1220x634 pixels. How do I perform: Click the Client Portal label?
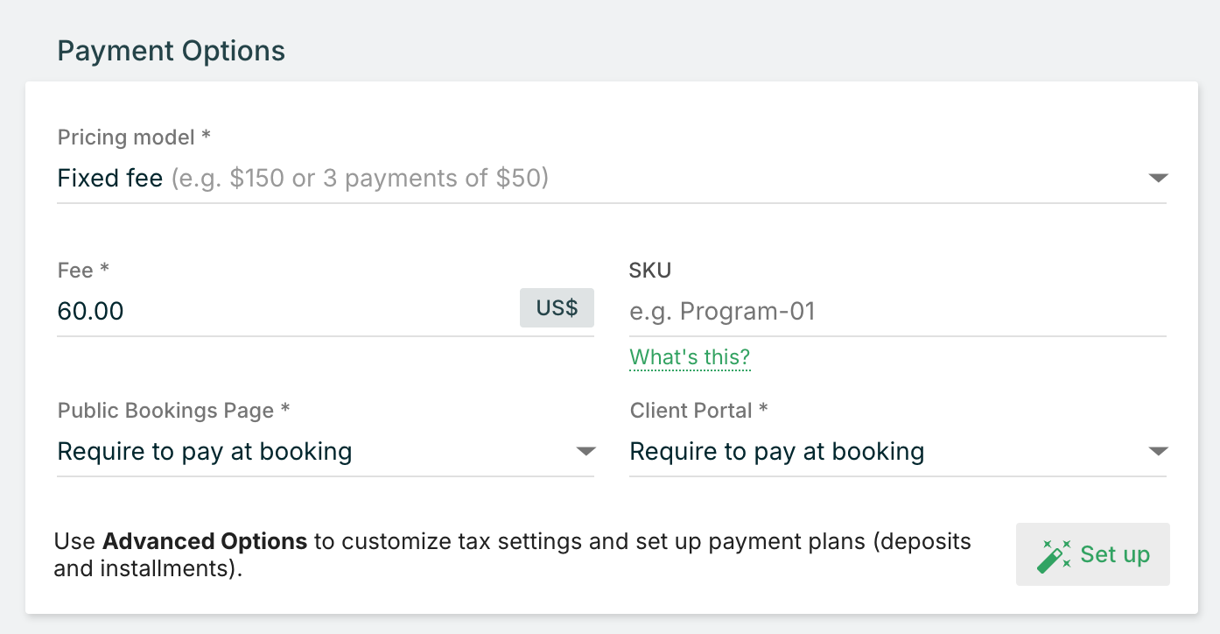[698, 410]
